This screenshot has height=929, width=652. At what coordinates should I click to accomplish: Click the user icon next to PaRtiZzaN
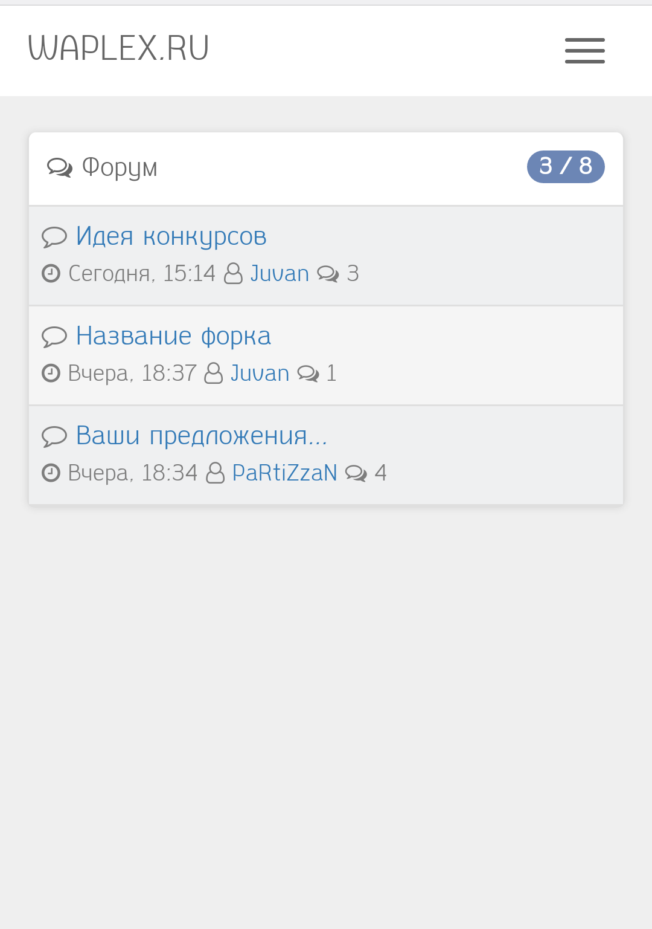tap(216, 473)
